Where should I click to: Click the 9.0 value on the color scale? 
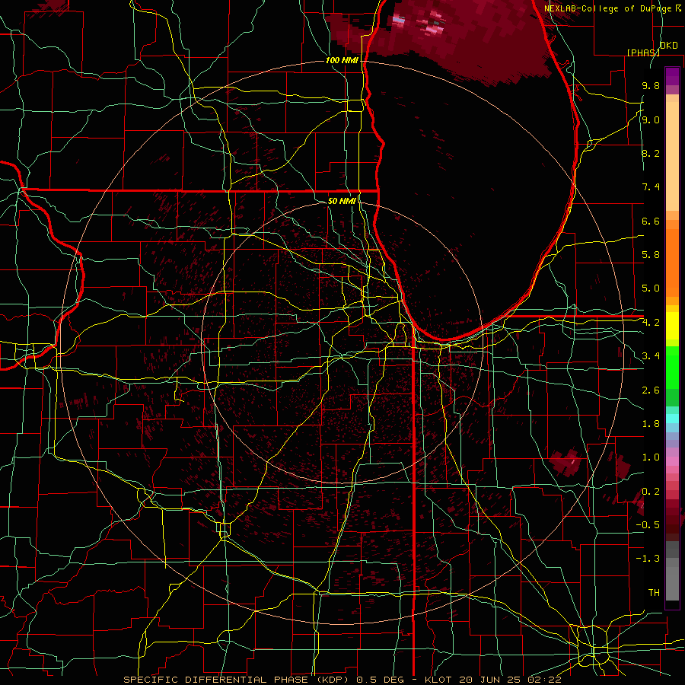click(651, 119)
